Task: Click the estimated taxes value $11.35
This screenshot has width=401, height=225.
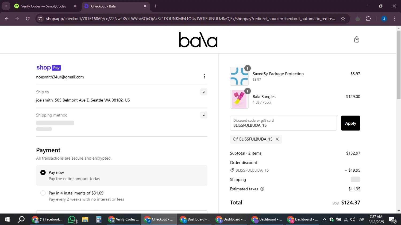Action: tap(354, 189)
